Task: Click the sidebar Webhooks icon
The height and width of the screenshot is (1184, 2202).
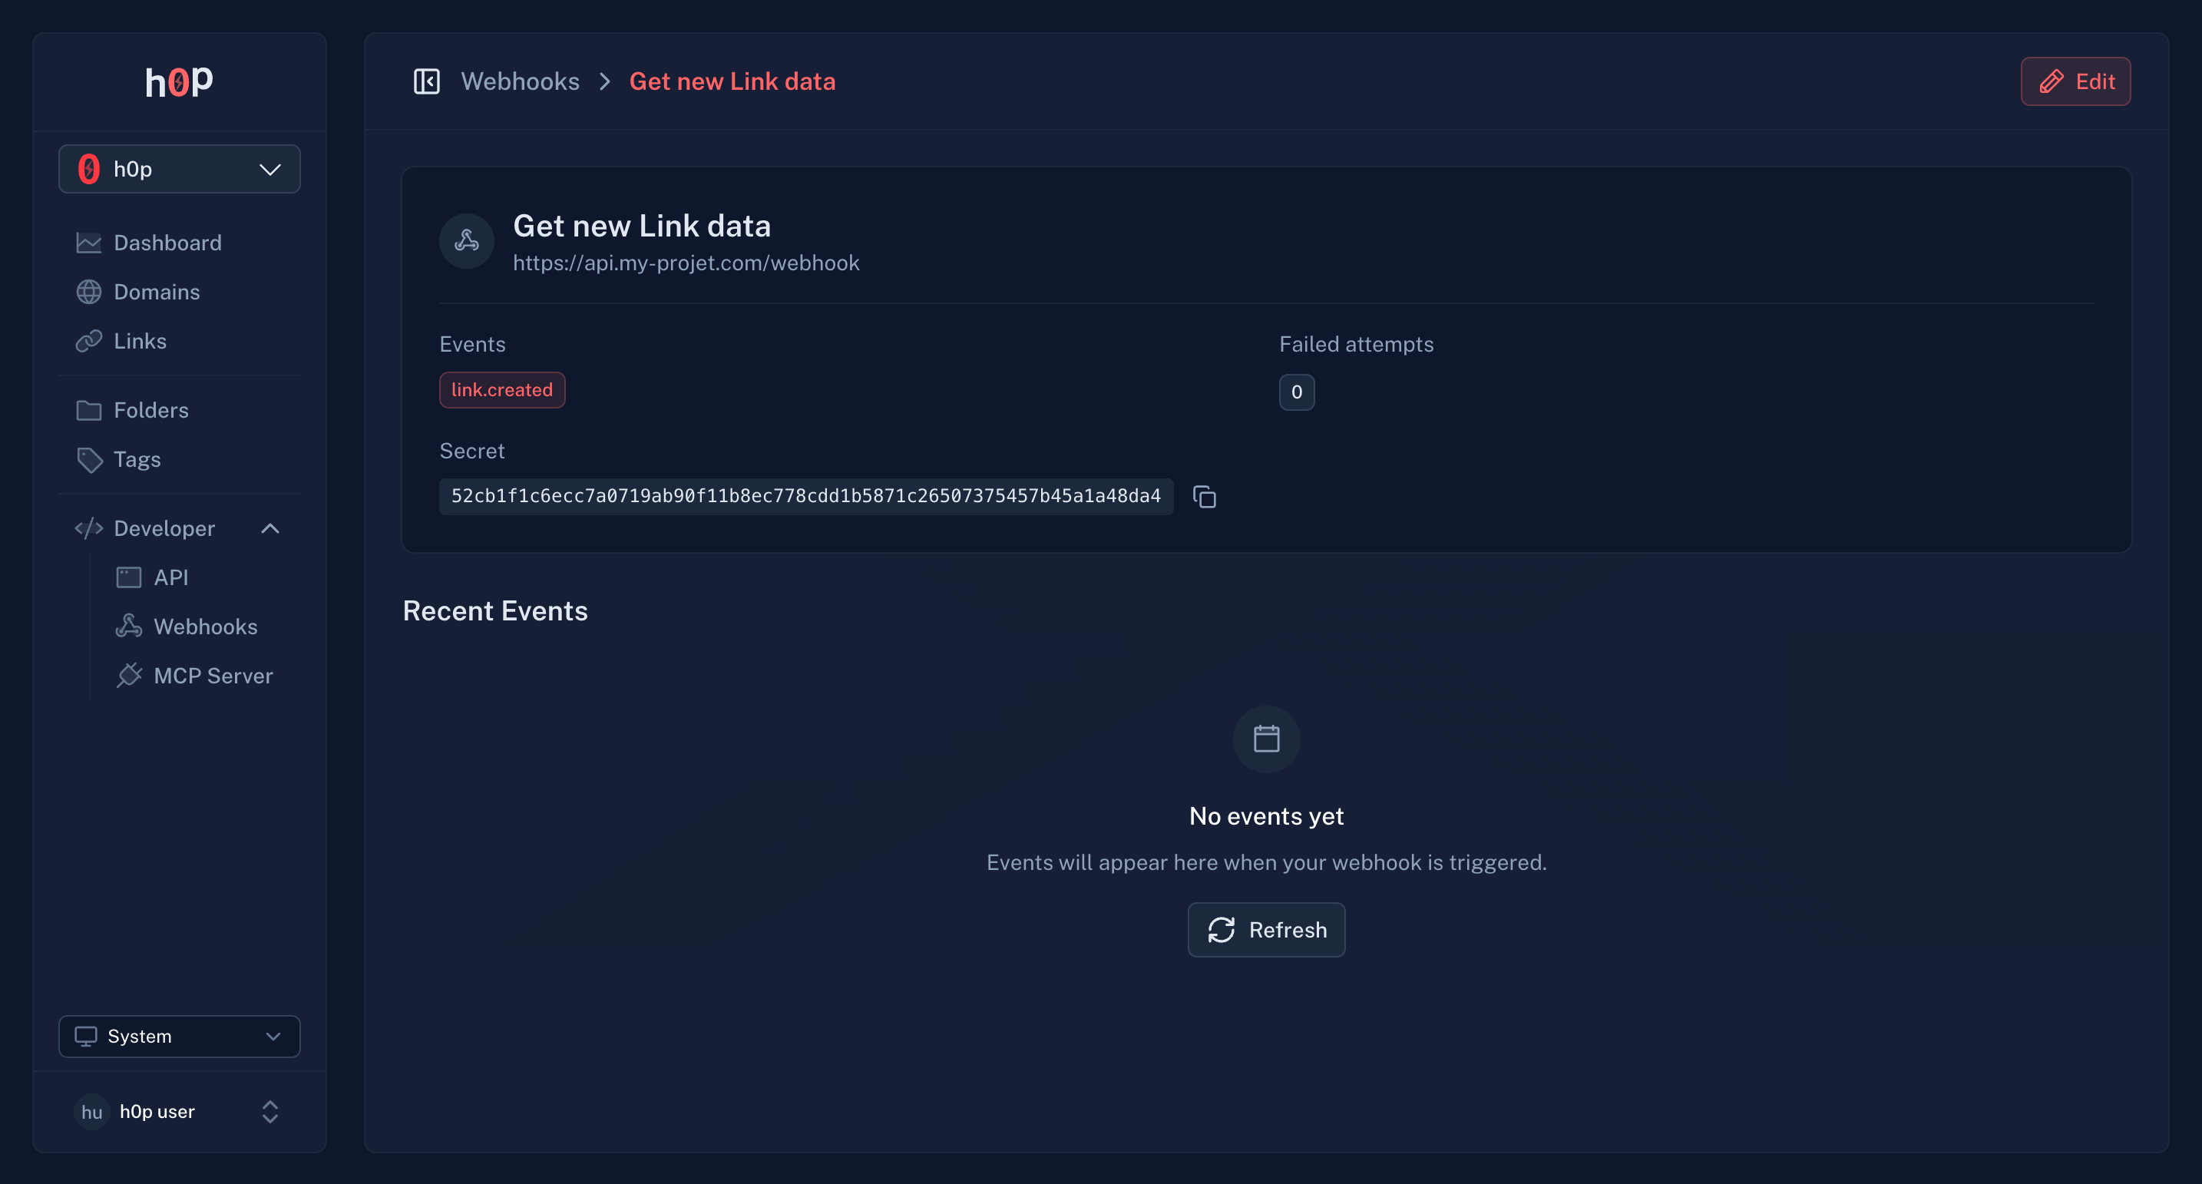Action: [x=128, y=627]
